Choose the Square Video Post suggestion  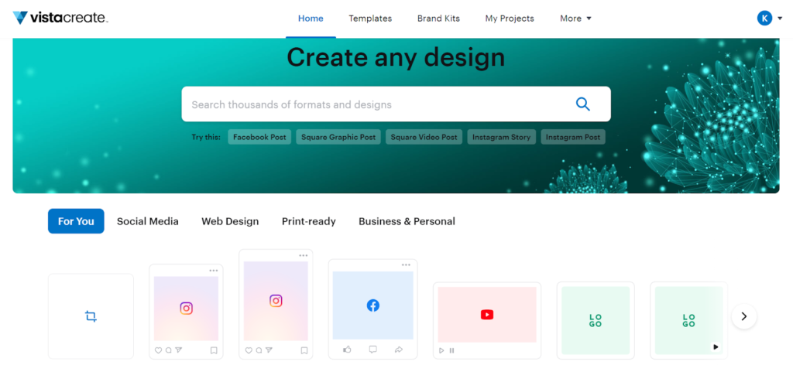coord(424,137)
